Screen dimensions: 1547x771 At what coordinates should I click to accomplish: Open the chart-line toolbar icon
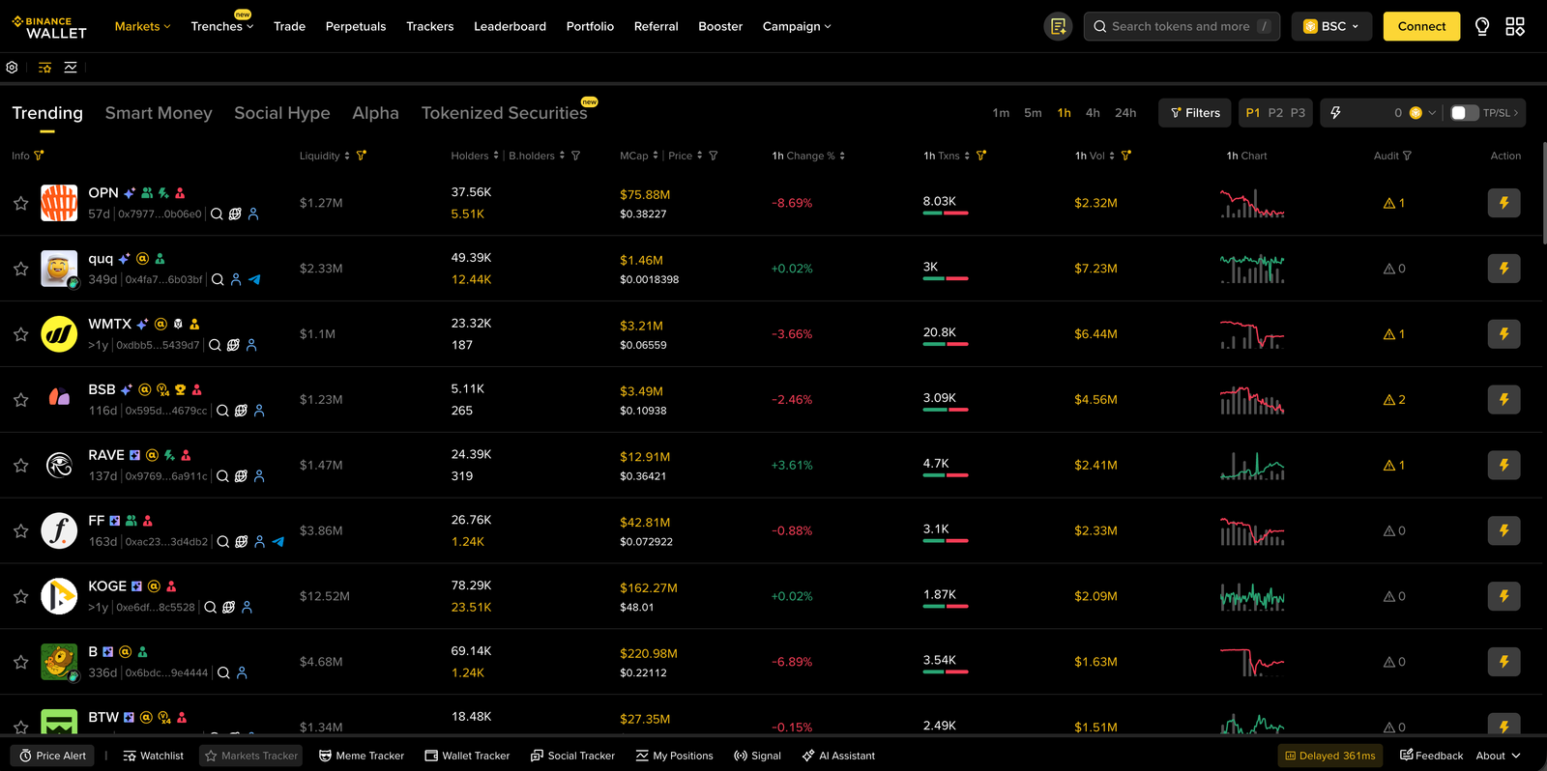71,68
